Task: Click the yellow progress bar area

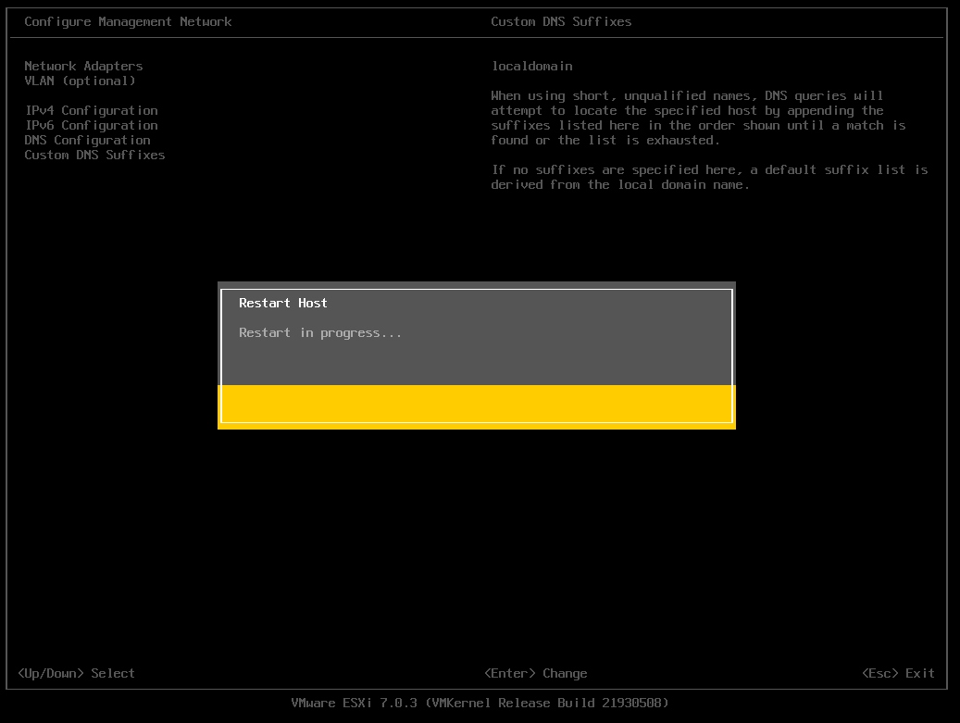Action: click(477, 404)
